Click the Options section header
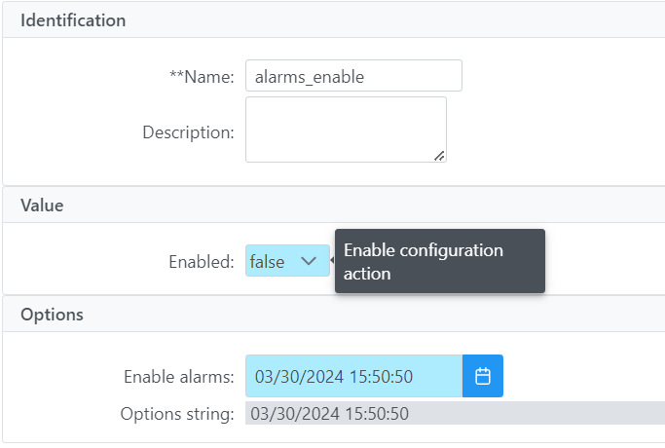Viewport: 665px width, 448px height. click(x=52, y=315)
